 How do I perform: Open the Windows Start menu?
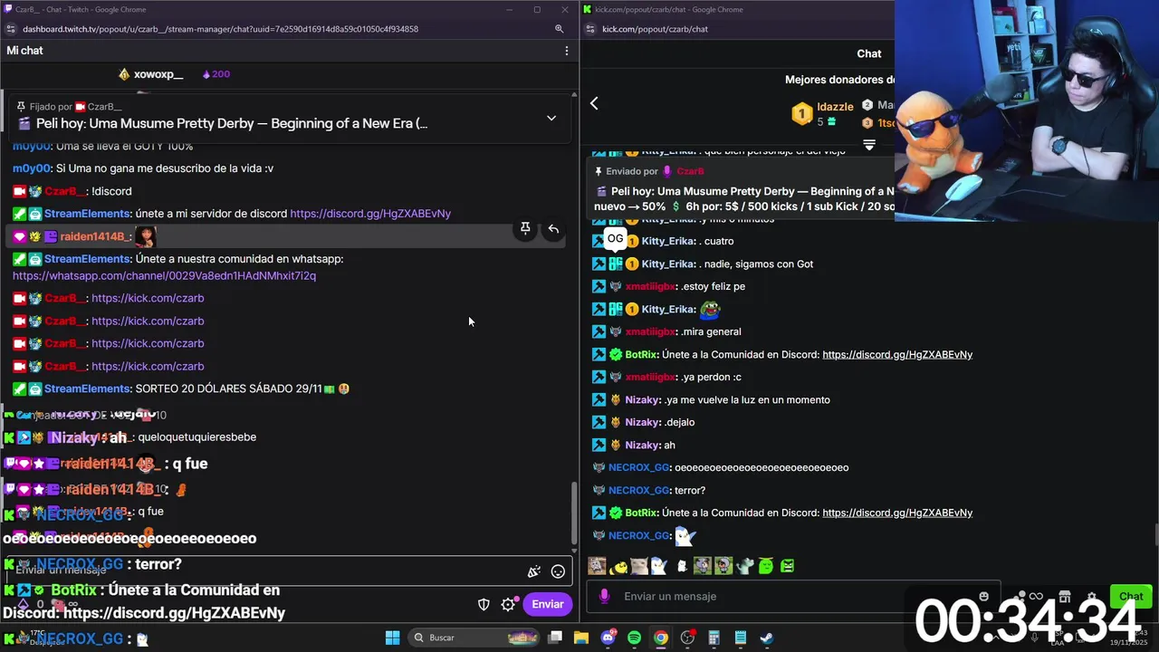[392, 638]
